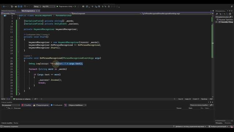Image resolution: width=234 pixels, height=132 pixels.
Task: Collapse the foreach block at line 24
Action: click(18, 69)
